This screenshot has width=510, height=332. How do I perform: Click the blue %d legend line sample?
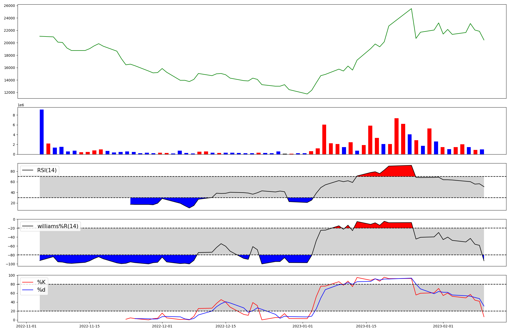pyautogui.click(x=28, y=290)
